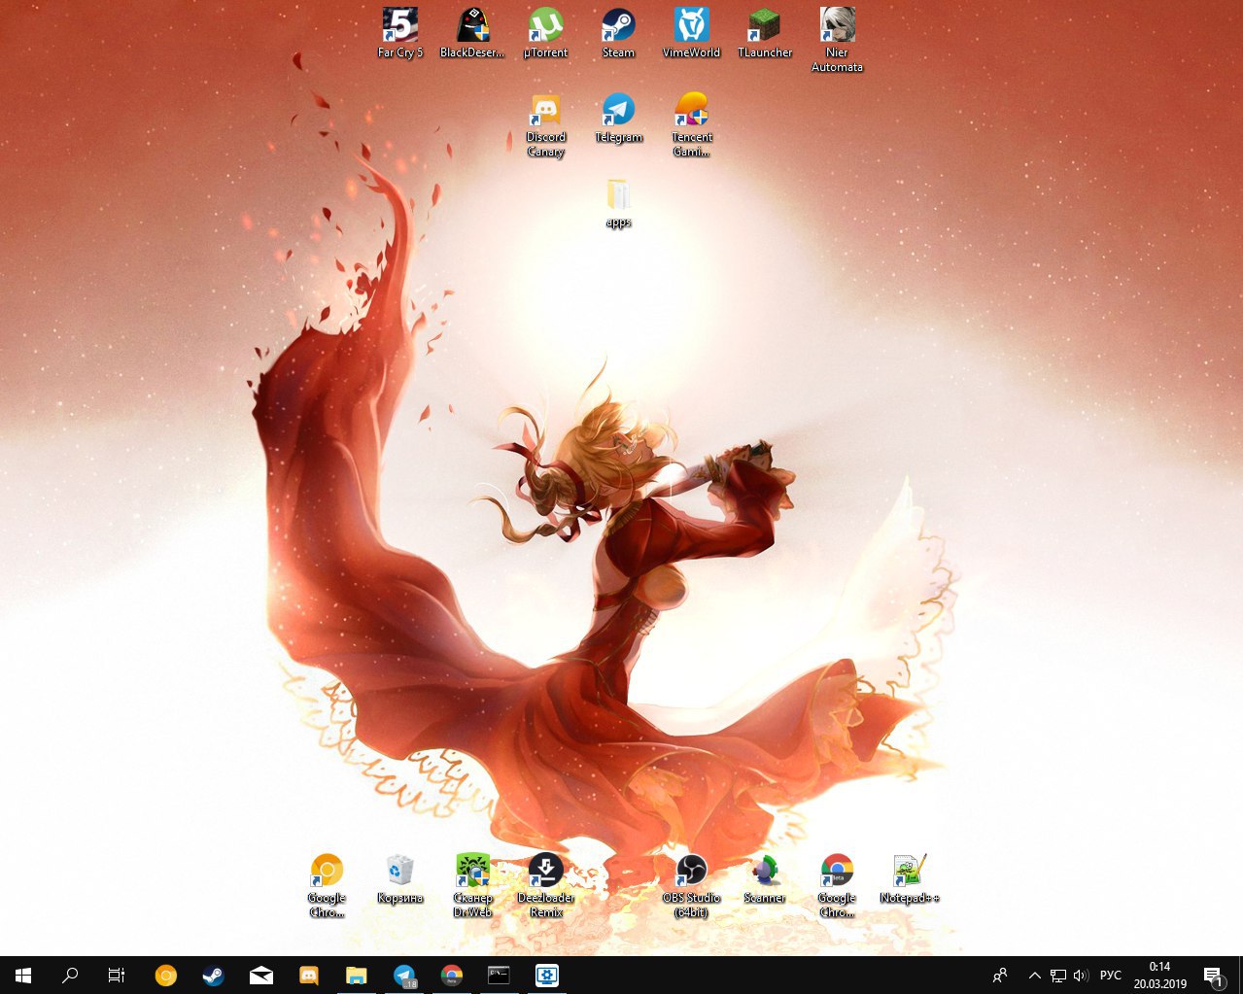The width and height of the screenshot is (1243, 994).
Task: Expand the hidden system tray icons chevron
Action: (1035, 976)
